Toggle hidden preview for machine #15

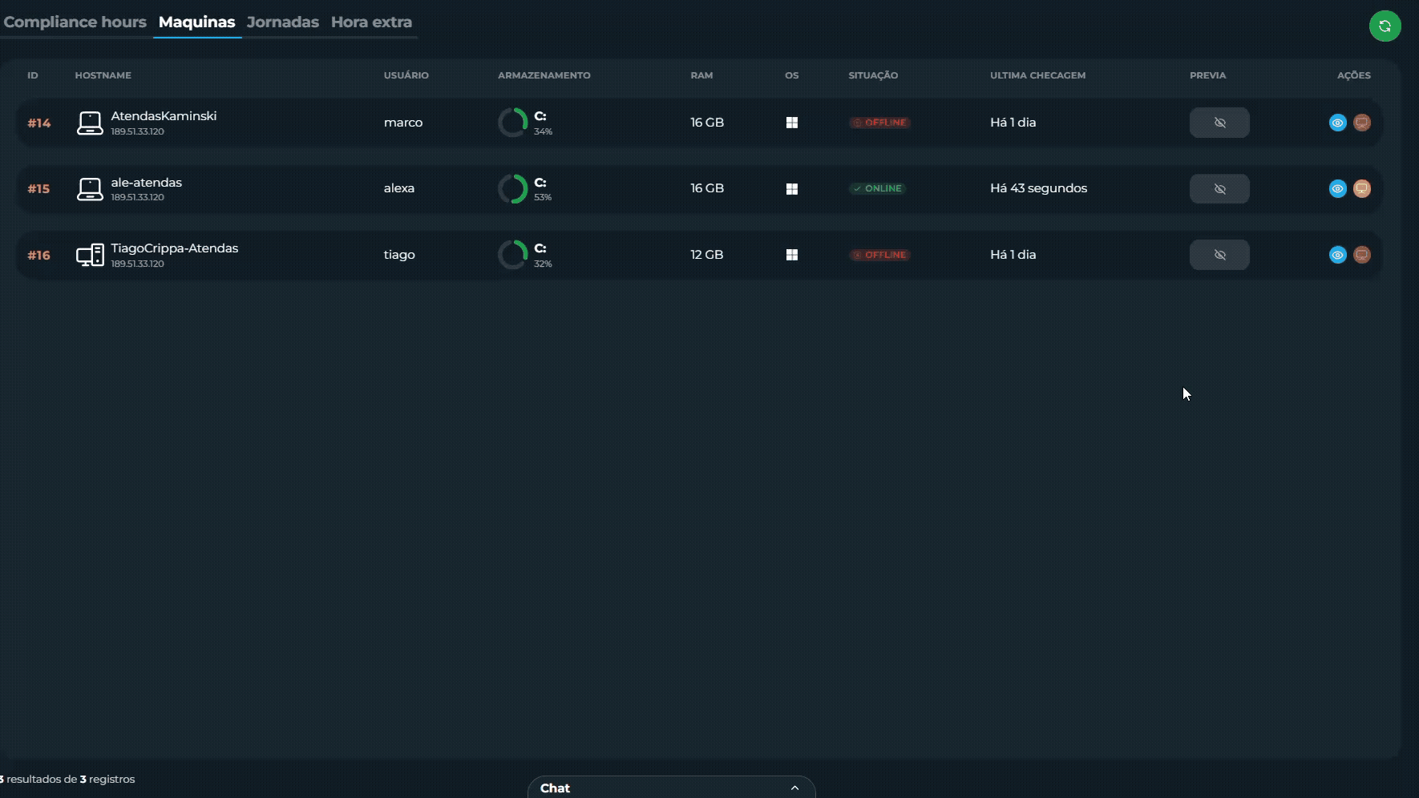tap(1219, 188)
